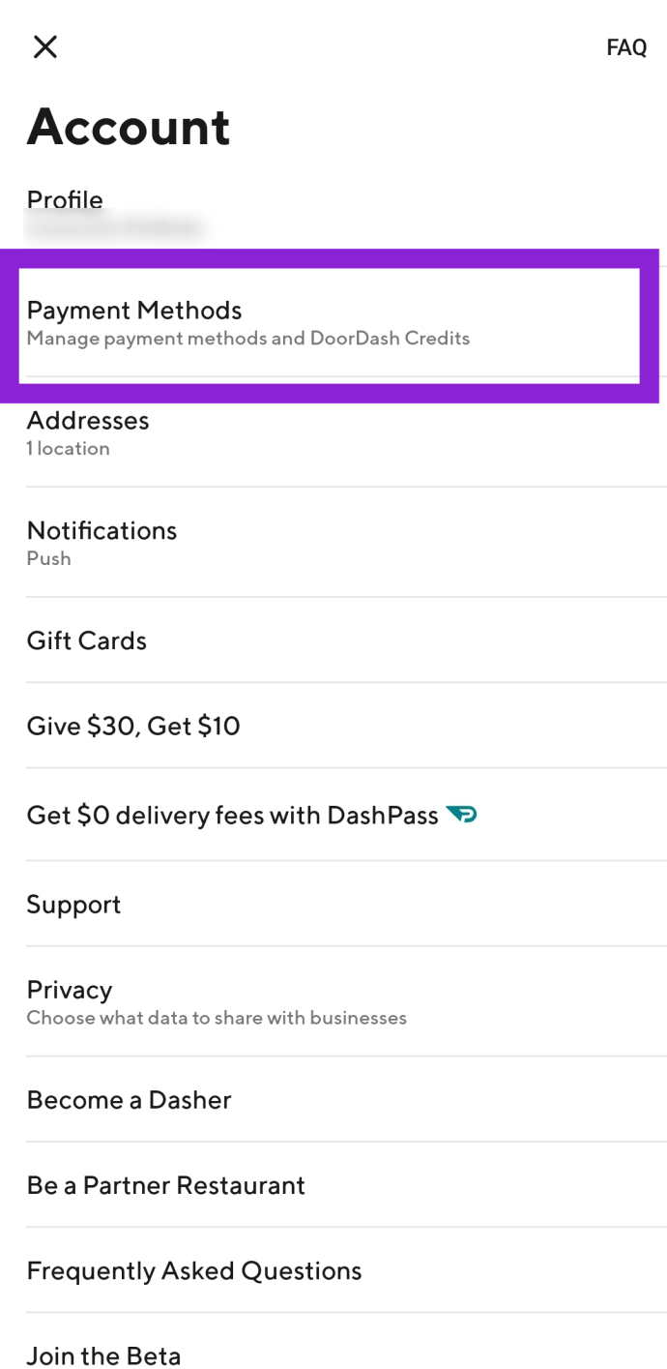Tap 'Manage payment methods and DoorDash Credits' text

pyautogui.click(x=248, y=339)
